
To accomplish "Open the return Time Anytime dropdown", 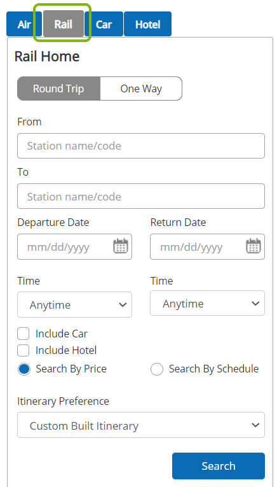I will click(207, 303).
